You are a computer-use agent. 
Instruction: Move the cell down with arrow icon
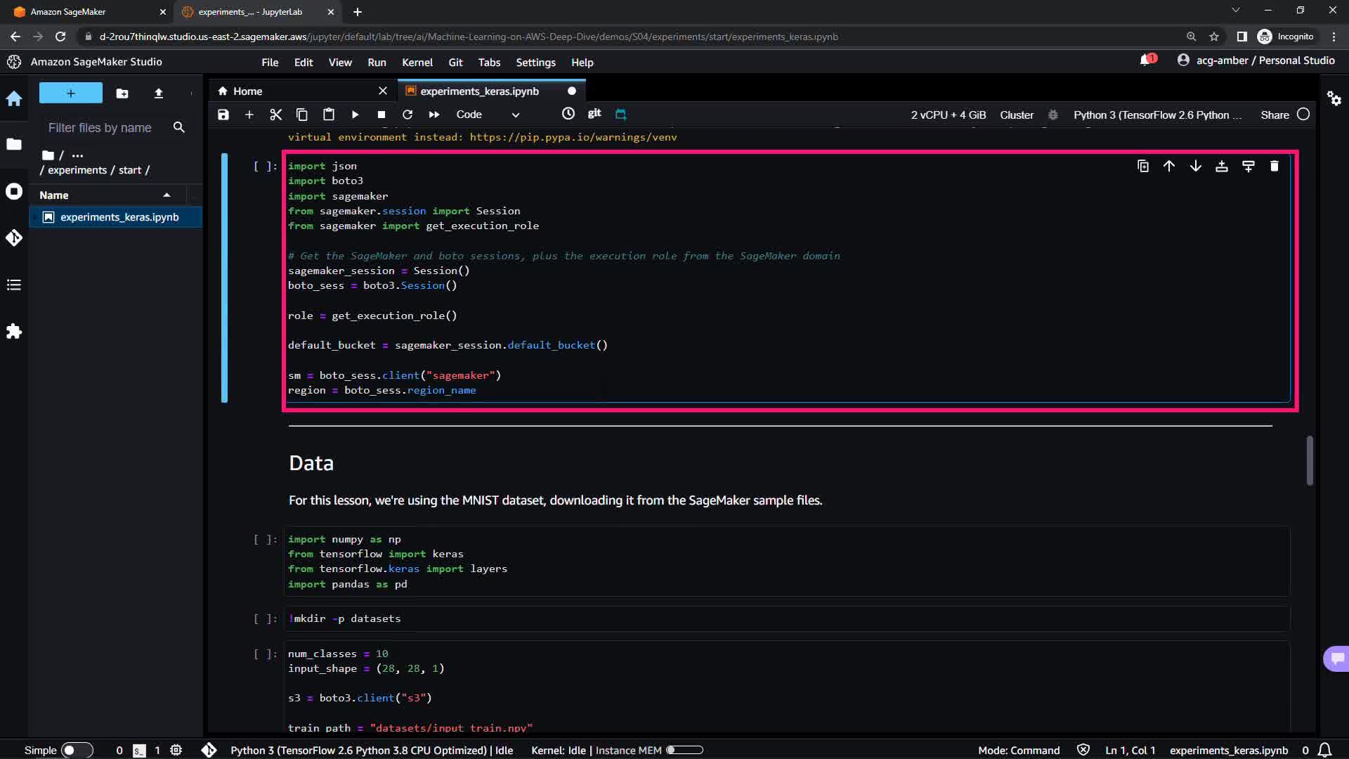[x=1195, y=167]
